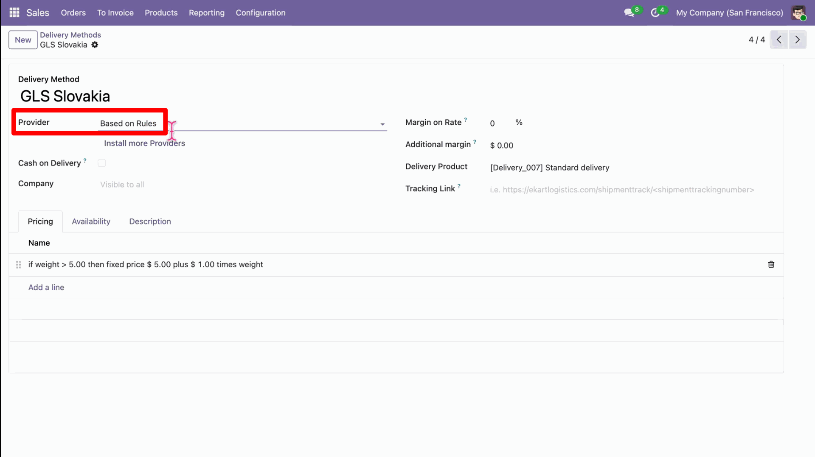Open the apps grid menu icon

pos(14,13)
